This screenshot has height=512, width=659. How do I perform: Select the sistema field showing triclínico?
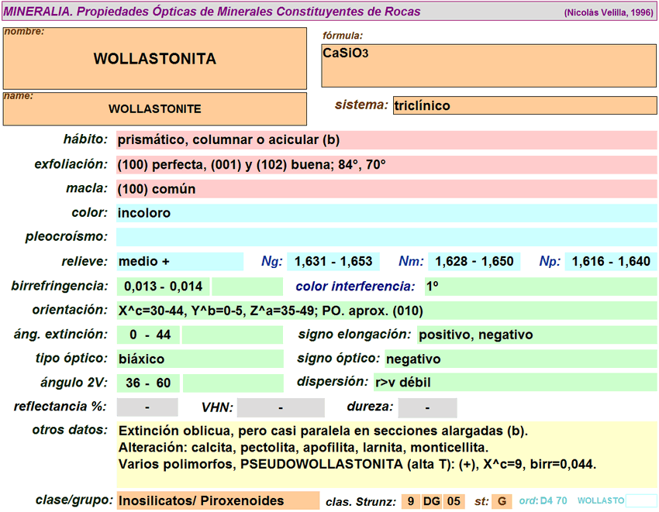click(525, 106)
